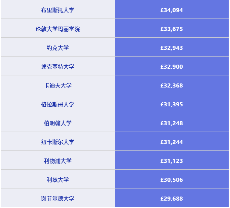Click the 伯明翰大学 label
The width and height of the screenshot is (230, 208).
click(x=58, y=123)
